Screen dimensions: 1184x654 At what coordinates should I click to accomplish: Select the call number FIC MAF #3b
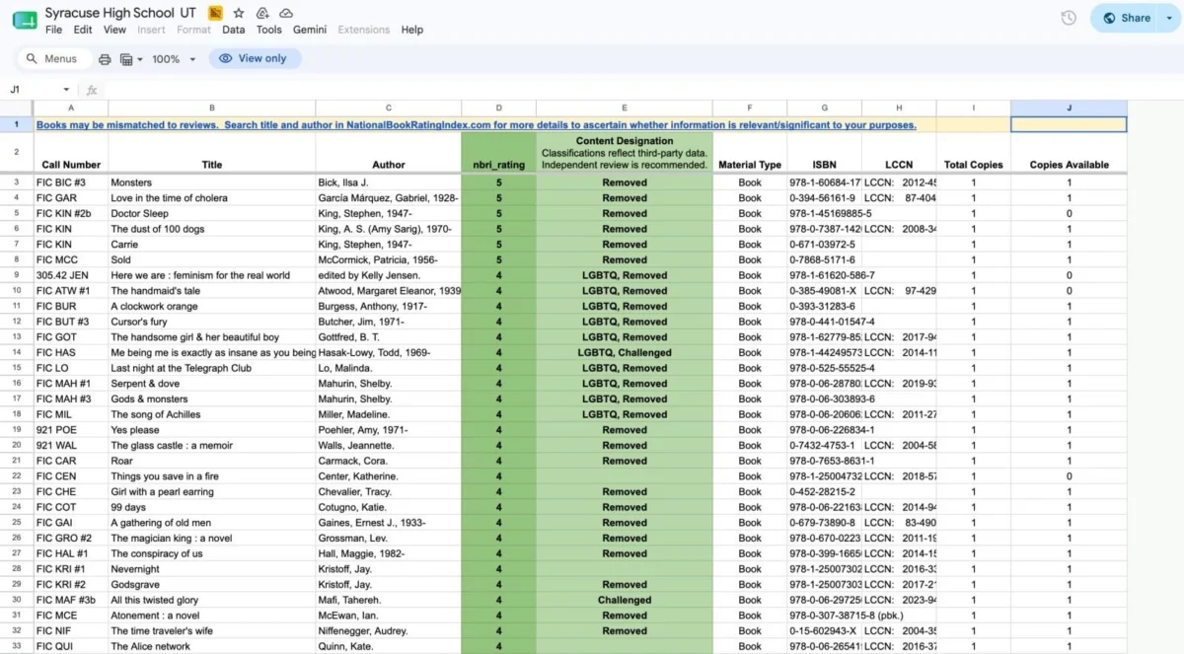tap(71, 600)
